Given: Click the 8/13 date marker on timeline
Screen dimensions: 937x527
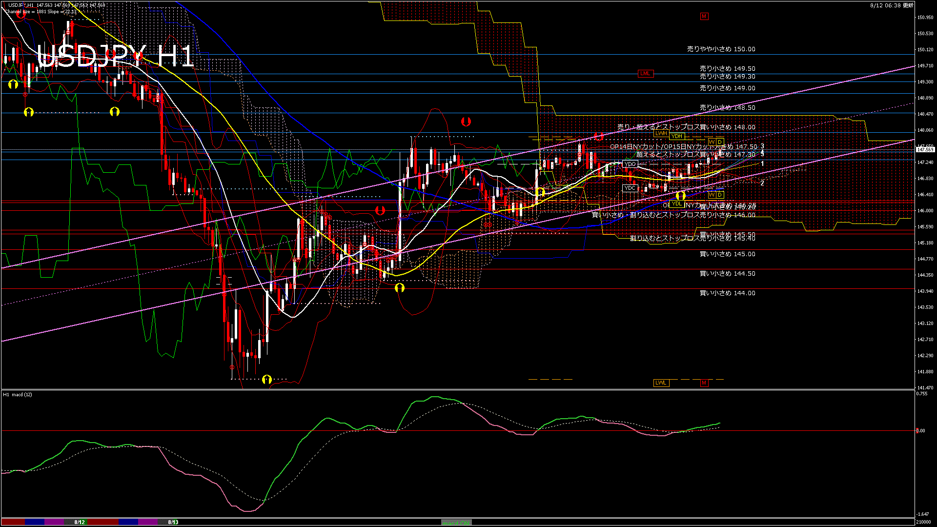Looking at the screenshot, I should click(x=173, y=522).
